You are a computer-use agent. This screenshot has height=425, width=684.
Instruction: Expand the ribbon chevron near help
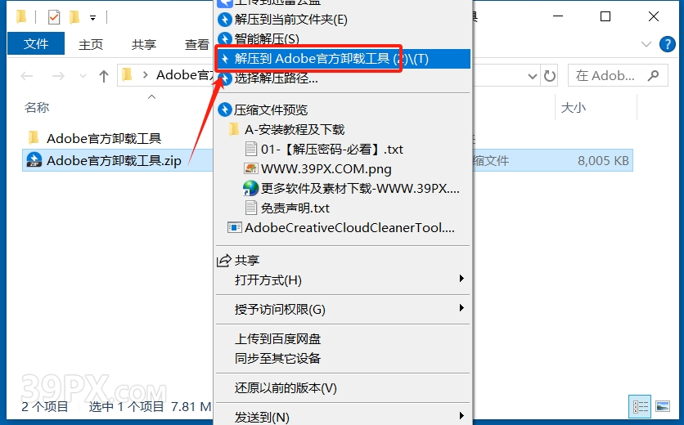tap(646, 44)
